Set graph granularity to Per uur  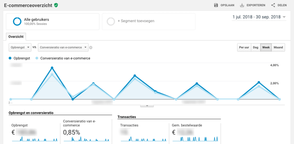[244, 48]
